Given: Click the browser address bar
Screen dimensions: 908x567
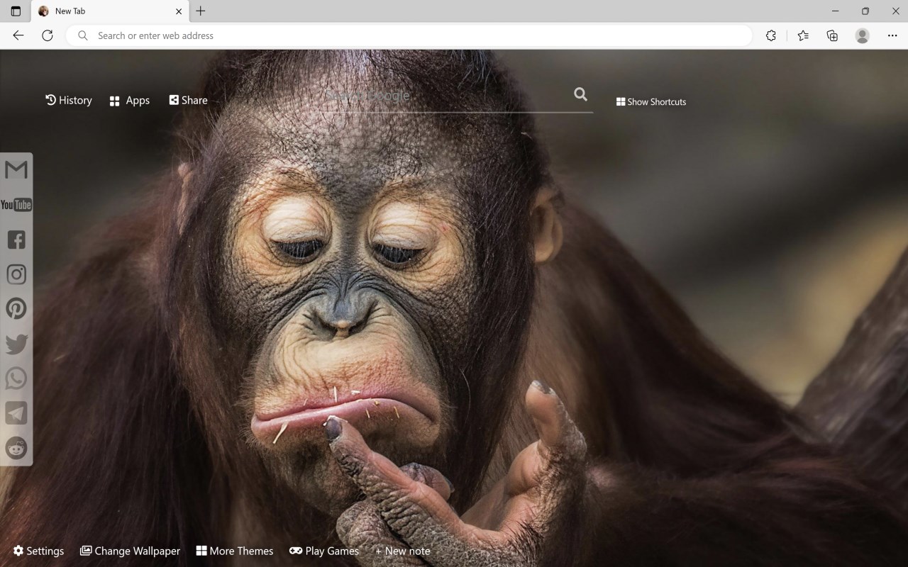Looking at the screenshot, I should [x=409, y=35].
